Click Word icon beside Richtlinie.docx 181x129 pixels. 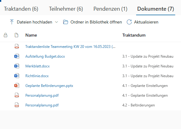pos(17,76)
